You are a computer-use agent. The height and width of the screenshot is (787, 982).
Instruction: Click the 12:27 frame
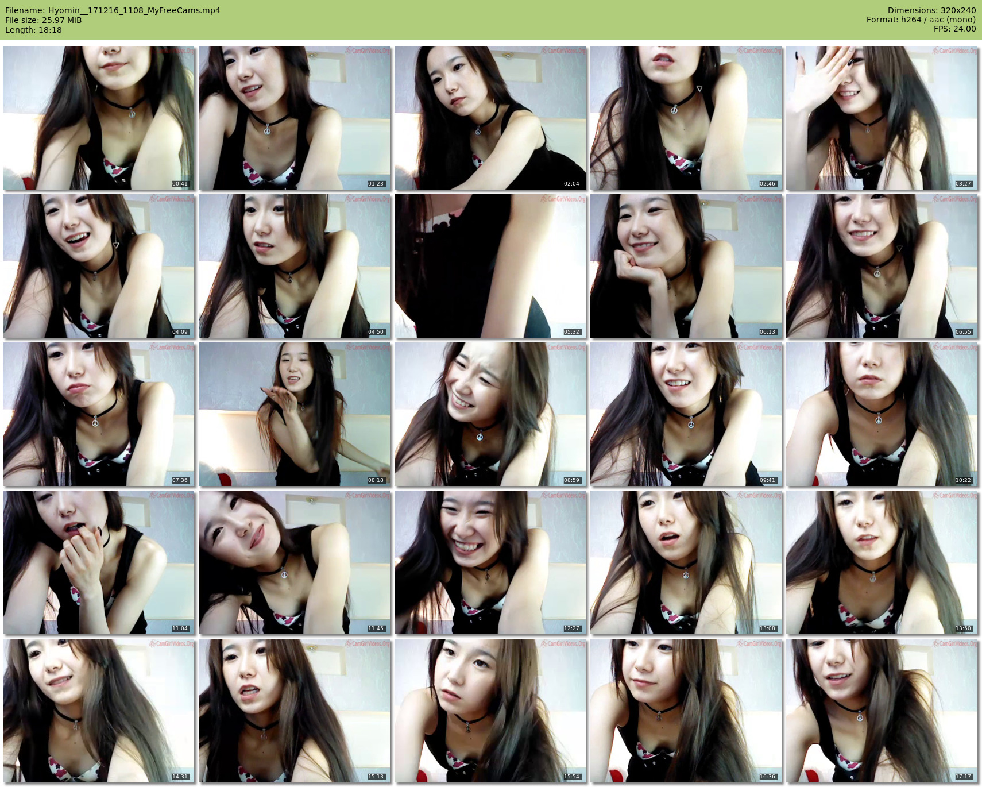click(x=490, y=562)
